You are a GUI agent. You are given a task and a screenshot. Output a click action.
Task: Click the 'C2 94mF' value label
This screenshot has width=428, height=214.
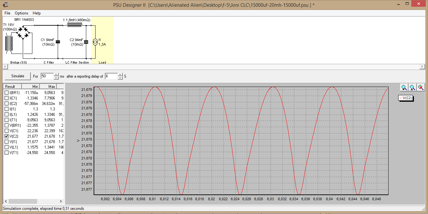point(76,40)
